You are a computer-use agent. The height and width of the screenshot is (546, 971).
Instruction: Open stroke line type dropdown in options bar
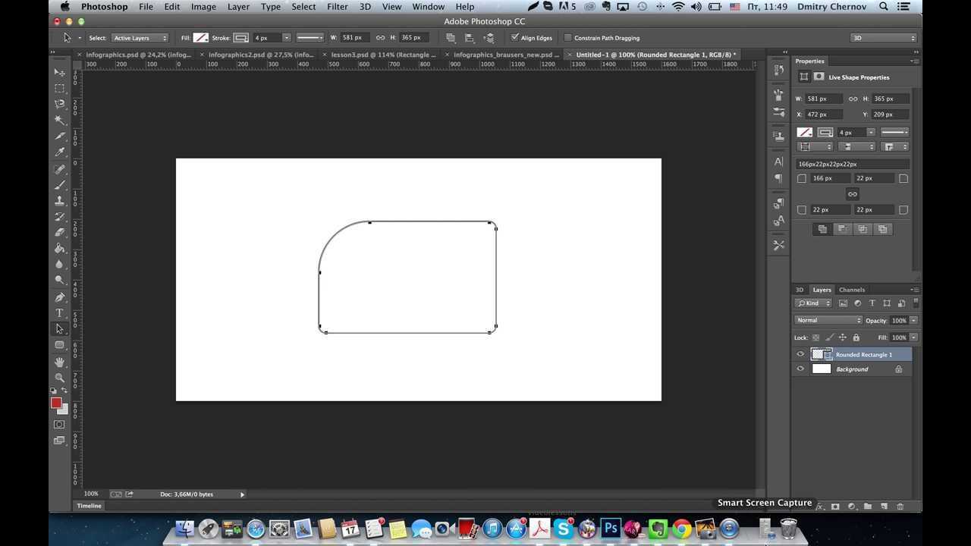[310, 38]
